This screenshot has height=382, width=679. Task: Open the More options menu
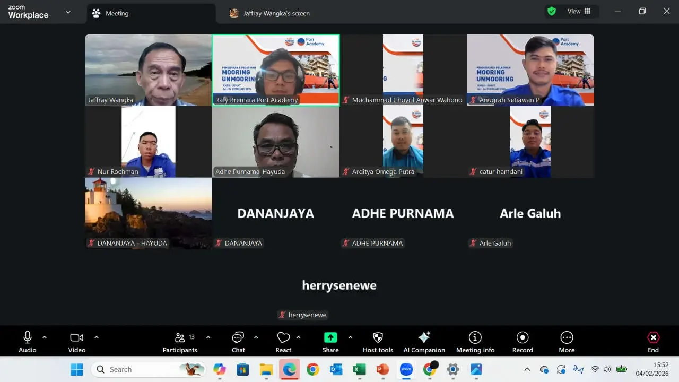(567, 342)
